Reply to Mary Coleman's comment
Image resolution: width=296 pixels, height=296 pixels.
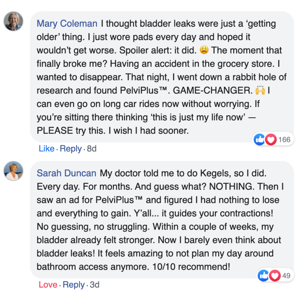(x=71, y=149)
